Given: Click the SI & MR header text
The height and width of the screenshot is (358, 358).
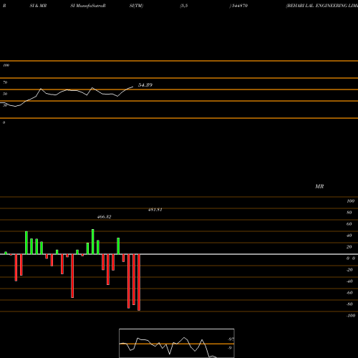Looking at the screenshot, I should click(38, 6).
